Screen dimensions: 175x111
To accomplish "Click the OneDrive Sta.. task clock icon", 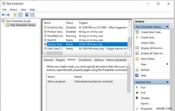I will tap(45, 27).
